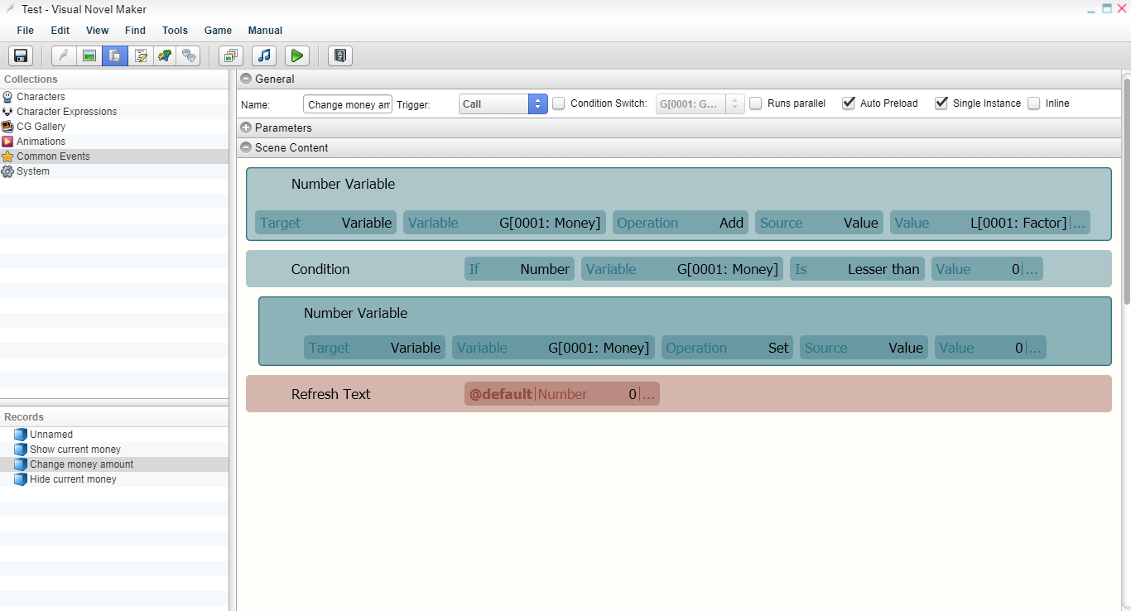Click the notepad with pencil toolbar icon
The width and height of the screenshot is (1131, 611).
pyautogui.click(x=141, y=55)
